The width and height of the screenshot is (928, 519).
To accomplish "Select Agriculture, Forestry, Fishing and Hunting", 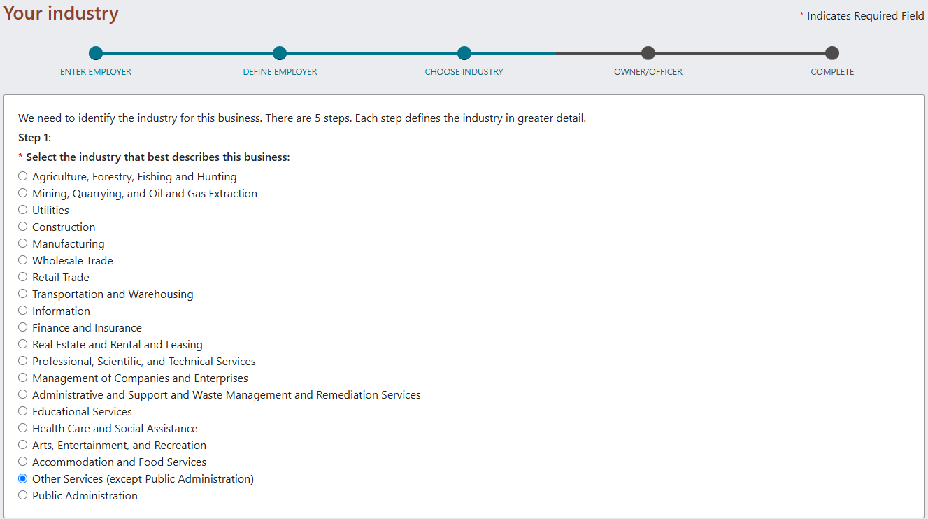I will tap(22, 176).
